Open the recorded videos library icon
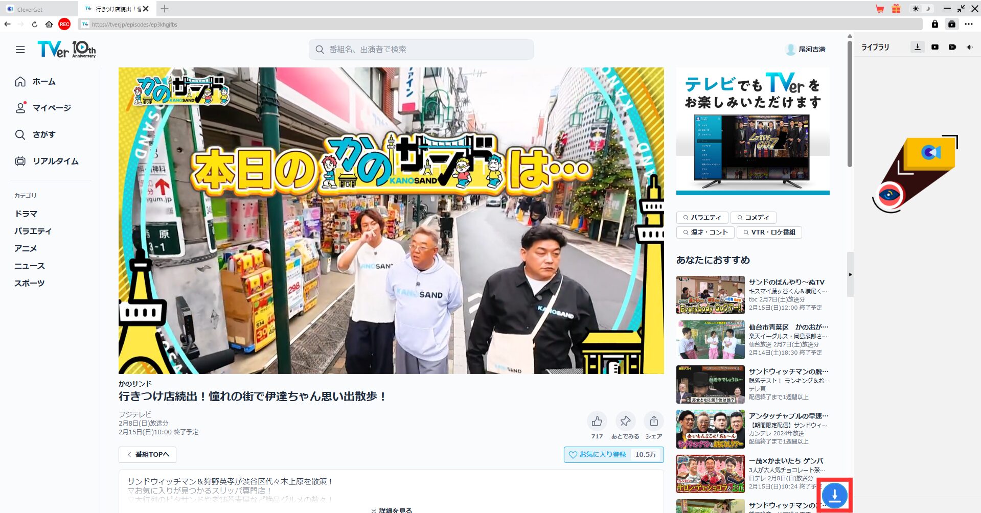The image size is (981, 513). [952, 47]
